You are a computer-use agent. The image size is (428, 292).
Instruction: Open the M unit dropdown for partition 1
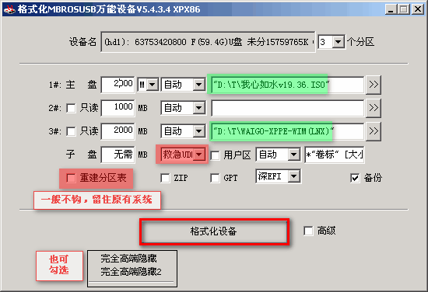point(153,85)
